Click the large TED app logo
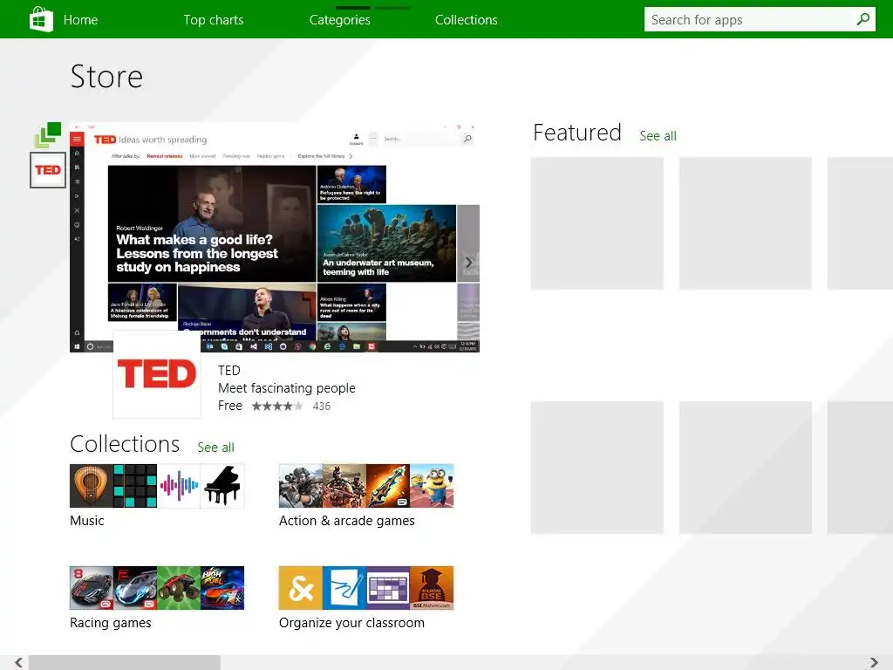 157,374
